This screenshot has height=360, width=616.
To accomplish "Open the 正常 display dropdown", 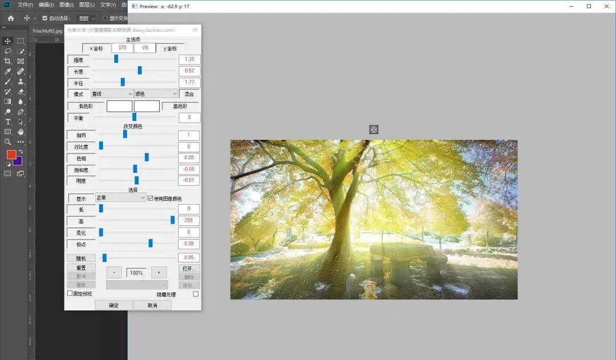I will [x=121, y=198].
